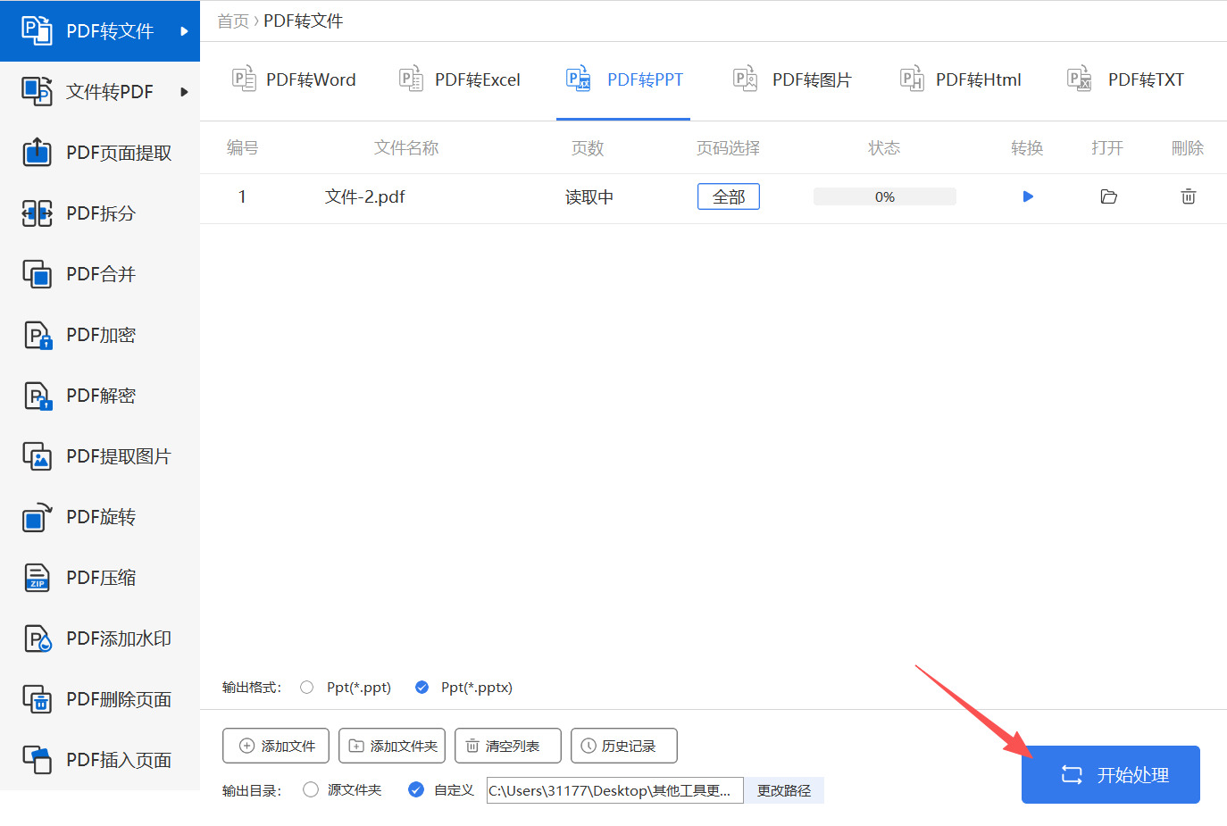
Task: Choose 源文件夹 as output directory
Action: pyautogui.click(x=311, y=789)
